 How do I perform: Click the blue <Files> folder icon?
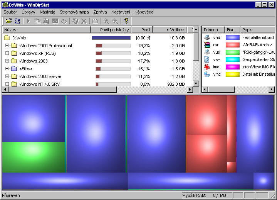click(14, 69)
